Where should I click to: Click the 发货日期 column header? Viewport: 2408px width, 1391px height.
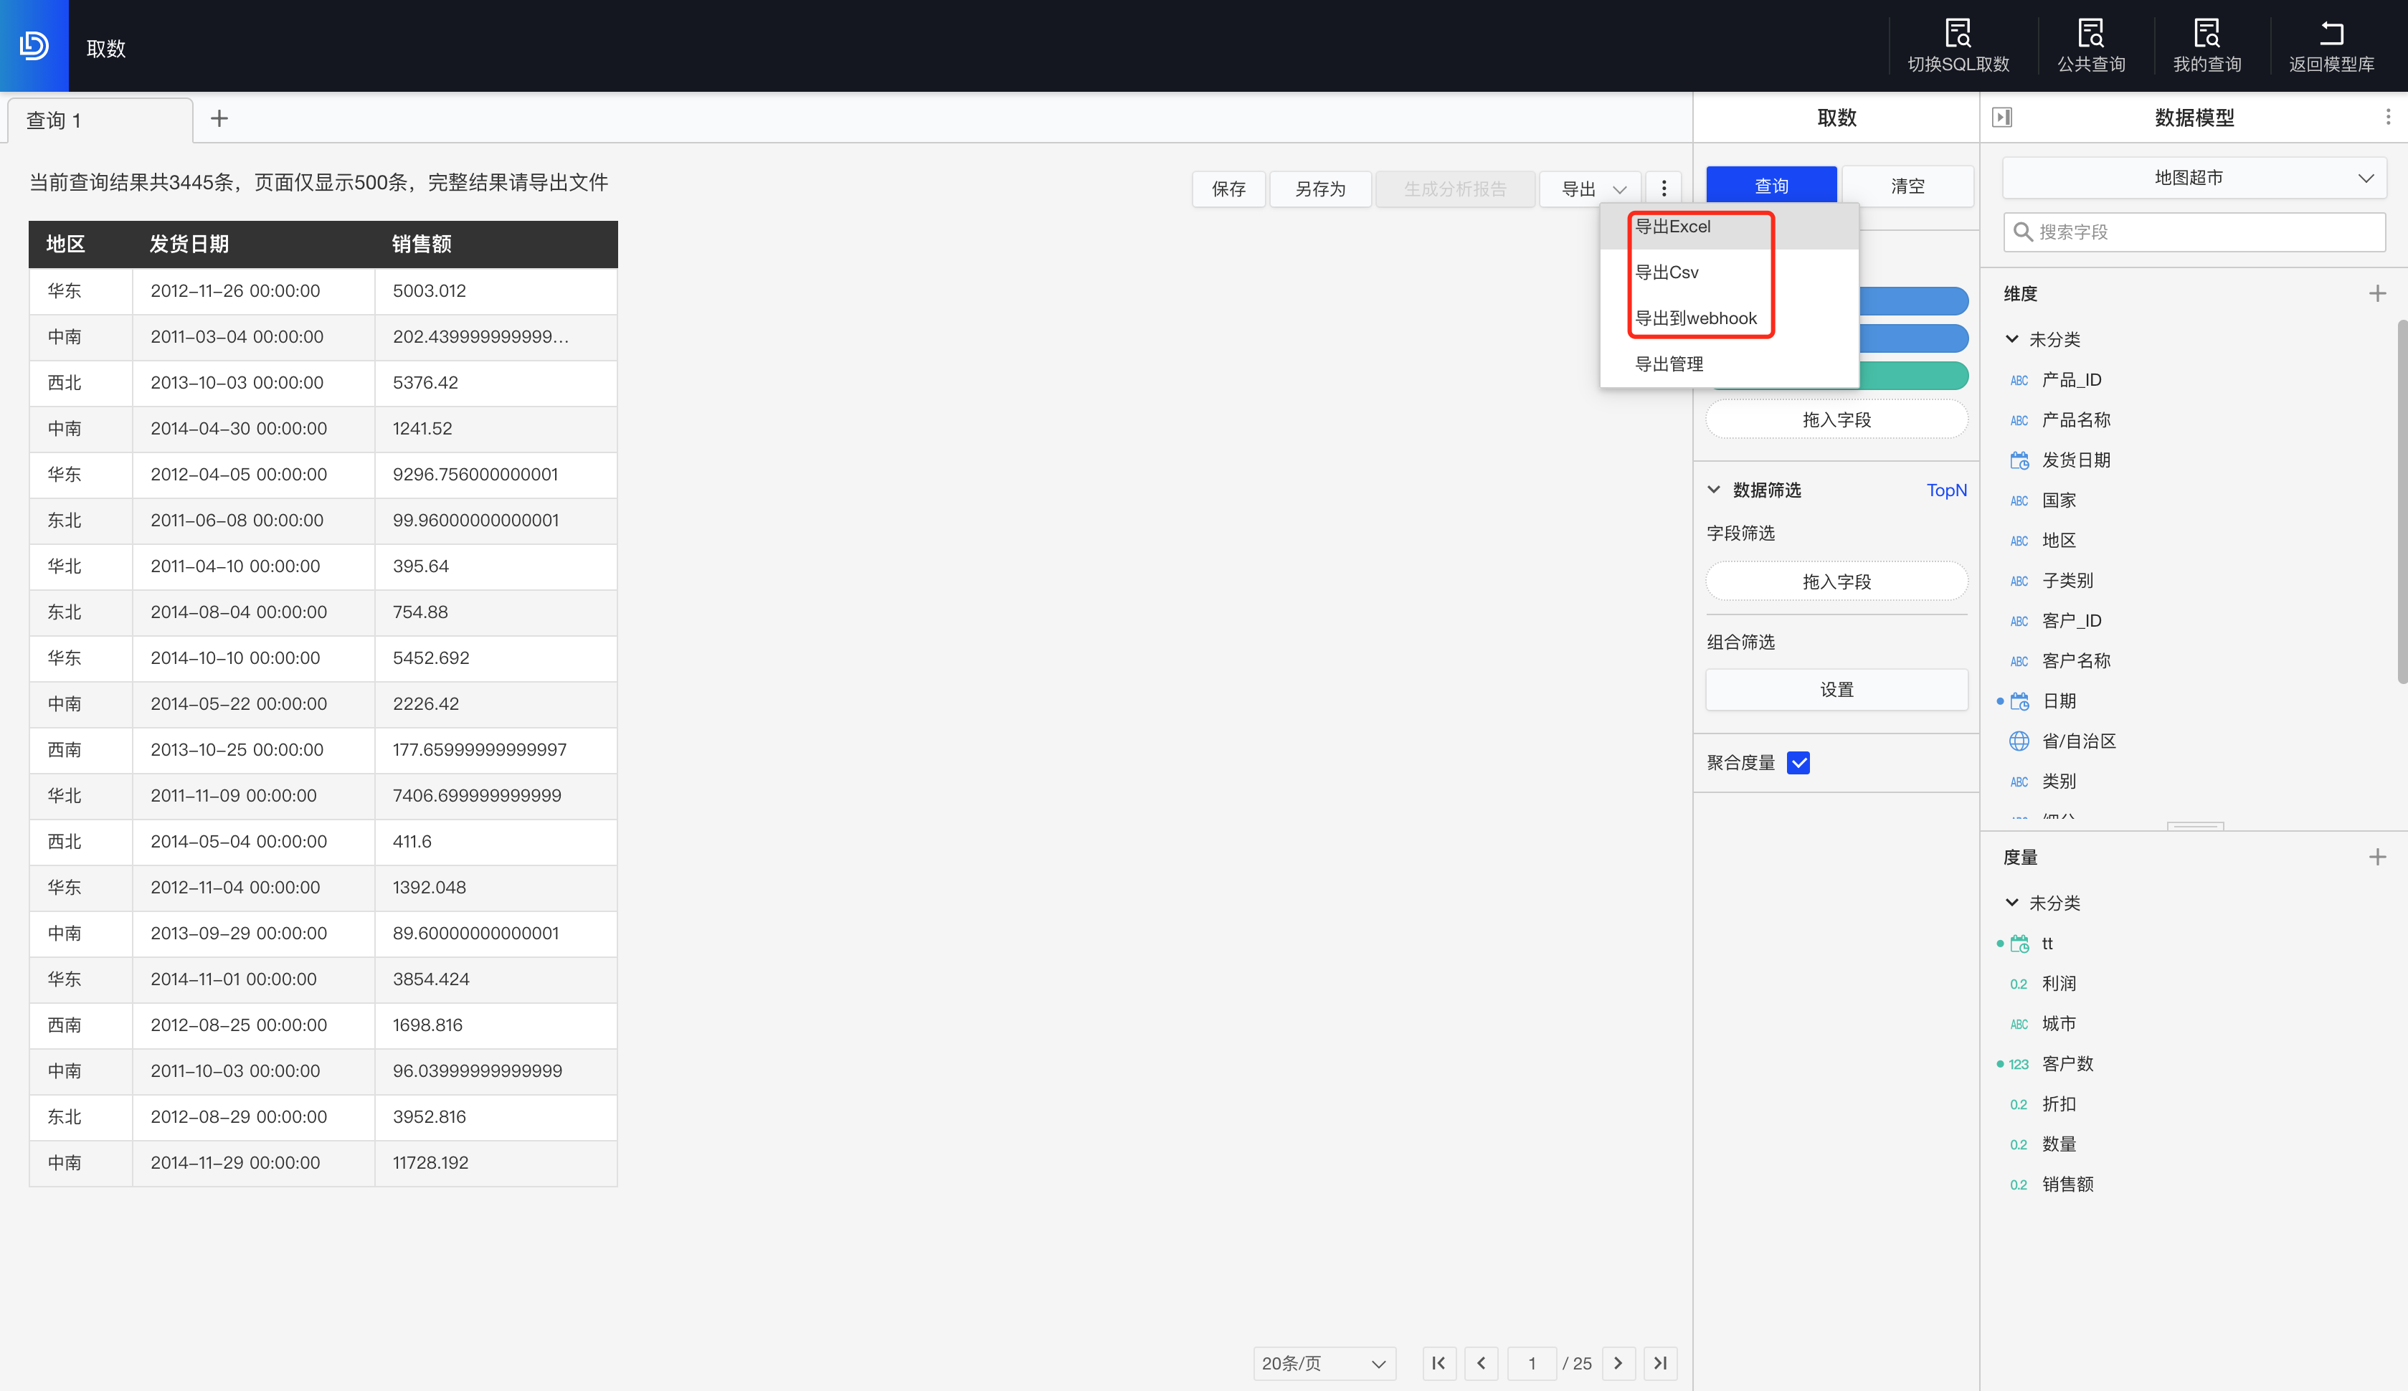point(253,245)
